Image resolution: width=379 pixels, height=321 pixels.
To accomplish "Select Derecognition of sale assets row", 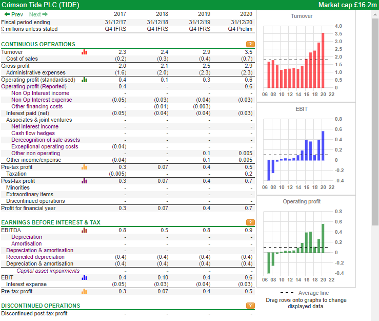I will [x=128, y=140].
